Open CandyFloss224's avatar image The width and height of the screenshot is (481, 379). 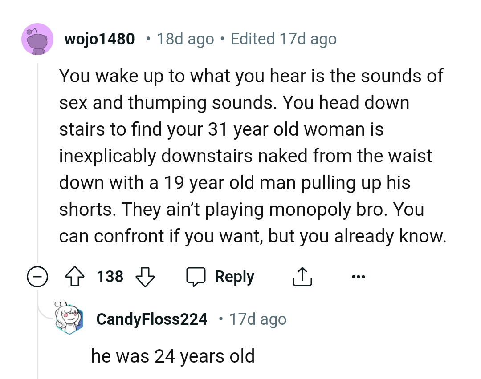pyautogui.click(x=69, y=319)
